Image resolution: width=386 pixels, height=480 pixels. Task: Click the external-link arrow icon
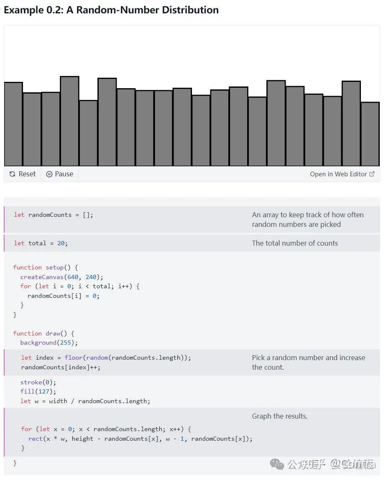372,174
